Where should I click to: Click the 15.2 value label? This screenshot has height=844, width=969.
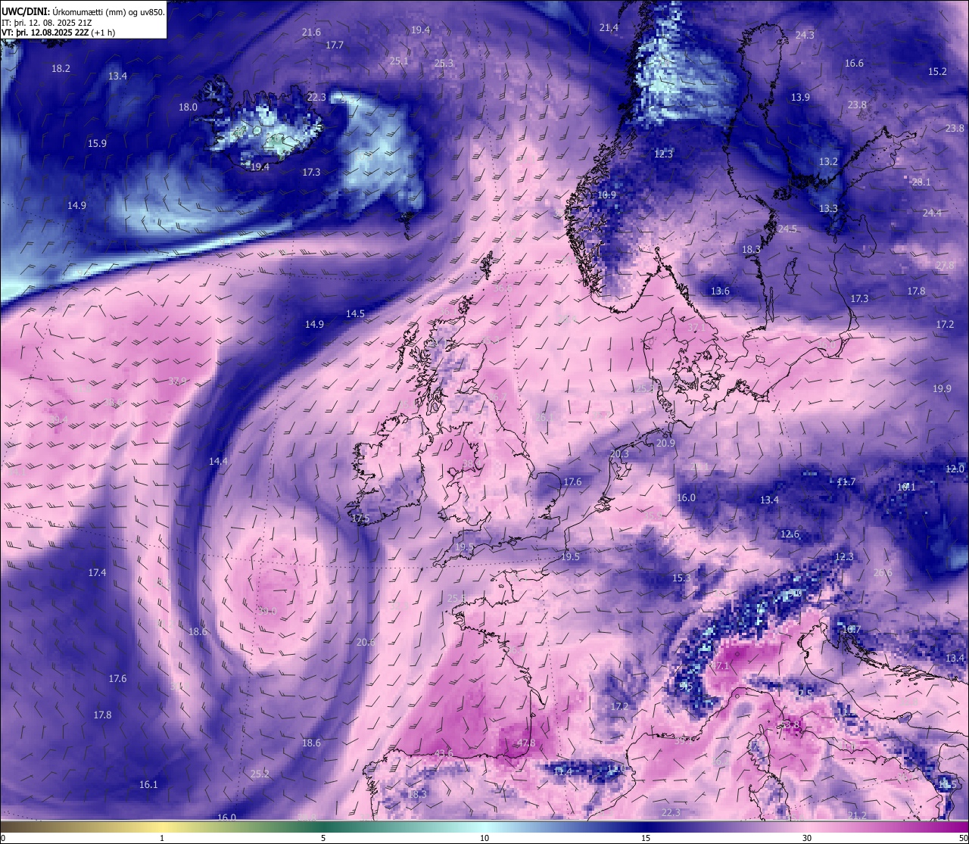click(937, 72)
